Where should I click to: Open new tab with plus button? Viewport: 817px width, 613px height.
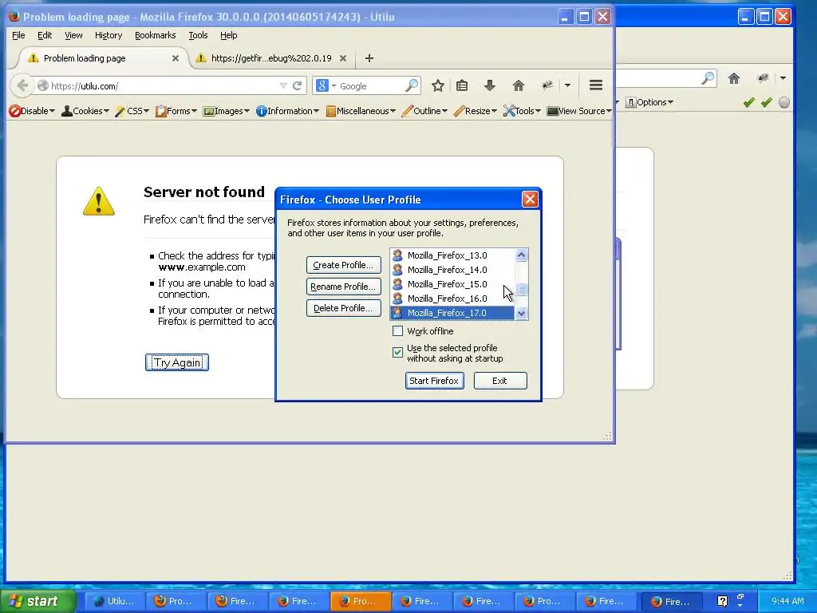[x=369, y=58]
